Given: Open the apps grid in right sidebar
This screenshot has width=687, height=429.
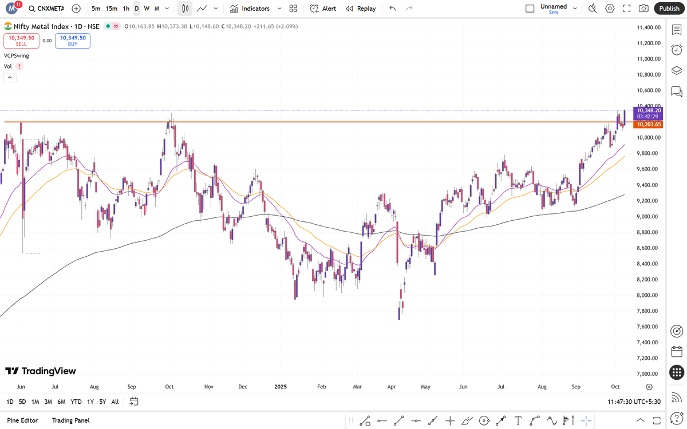Looking at the screenshot, I should [x=676, y=372].
